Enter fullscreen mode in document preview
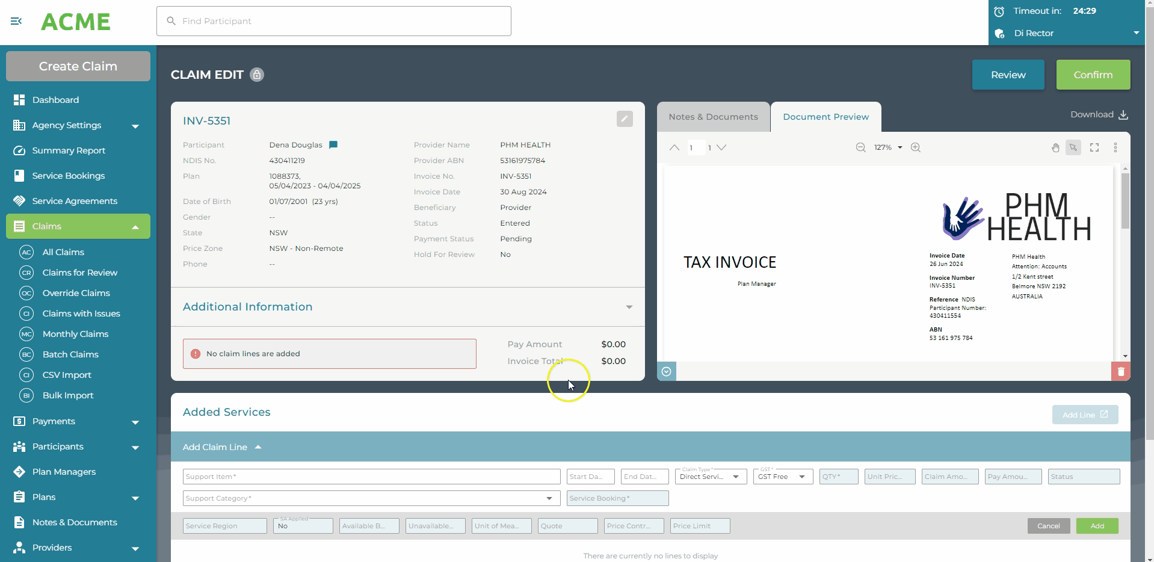Image resolution: width=1154 pixels, height=562 pixels. click(1094, 147)
